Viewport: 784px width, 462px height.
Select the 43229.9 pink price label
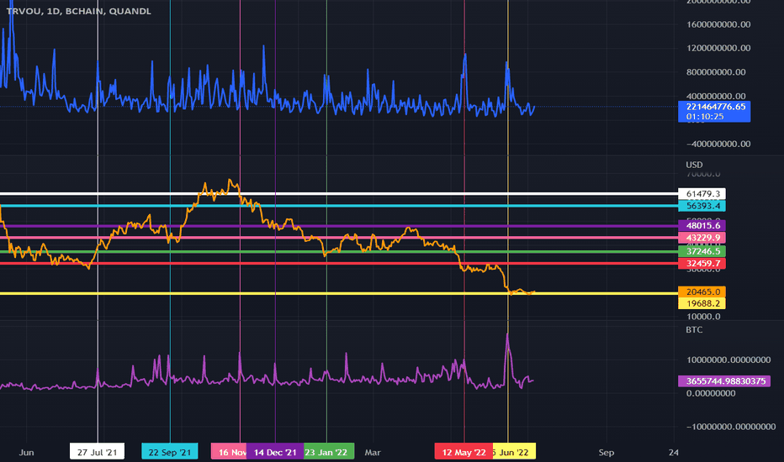tap(702, 238)
